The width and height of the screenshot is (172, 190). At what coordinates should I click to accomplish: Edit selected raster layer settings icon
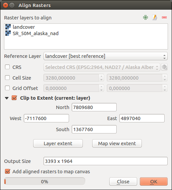(155, 17)
